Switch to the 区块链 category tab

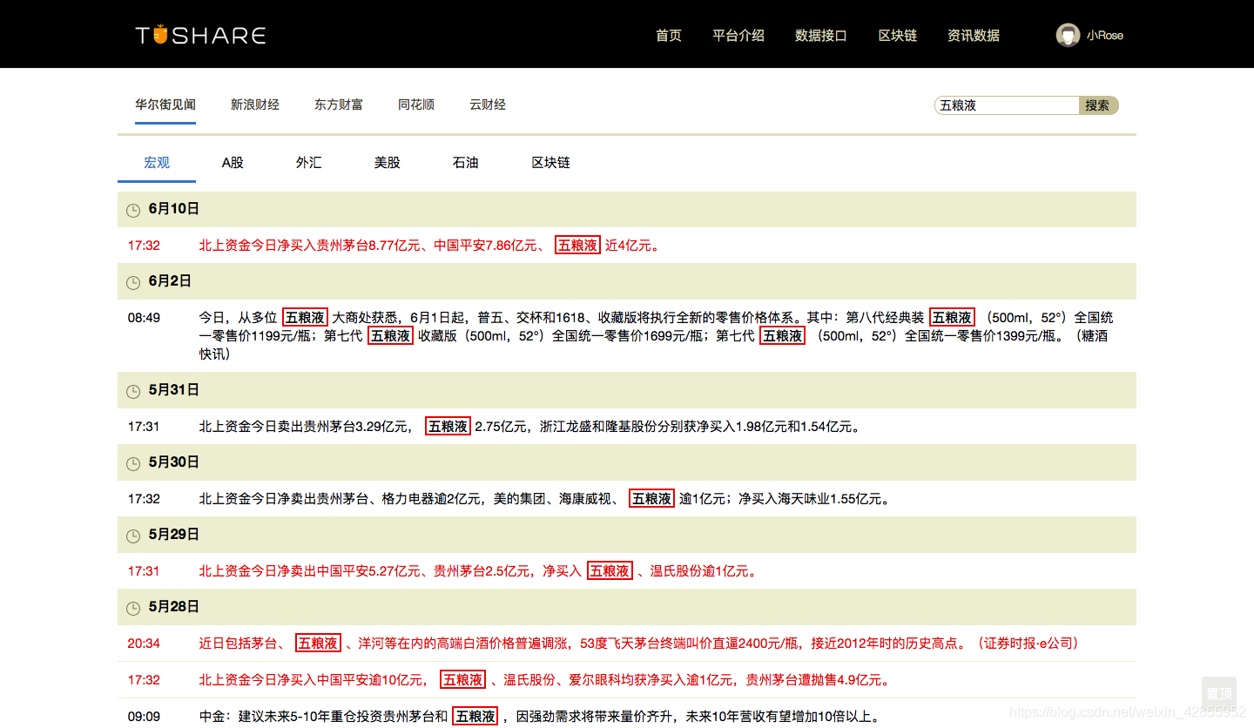(x=551, y=163)
